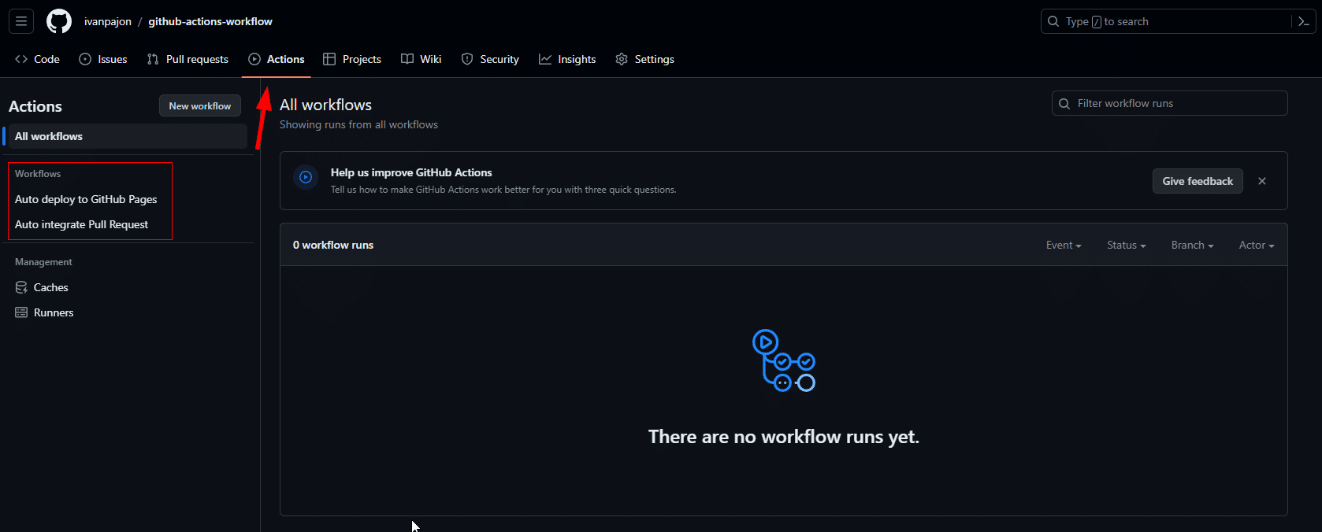
Task: Click the search magnifier in top bar
Action: (x=1053, y=21)
